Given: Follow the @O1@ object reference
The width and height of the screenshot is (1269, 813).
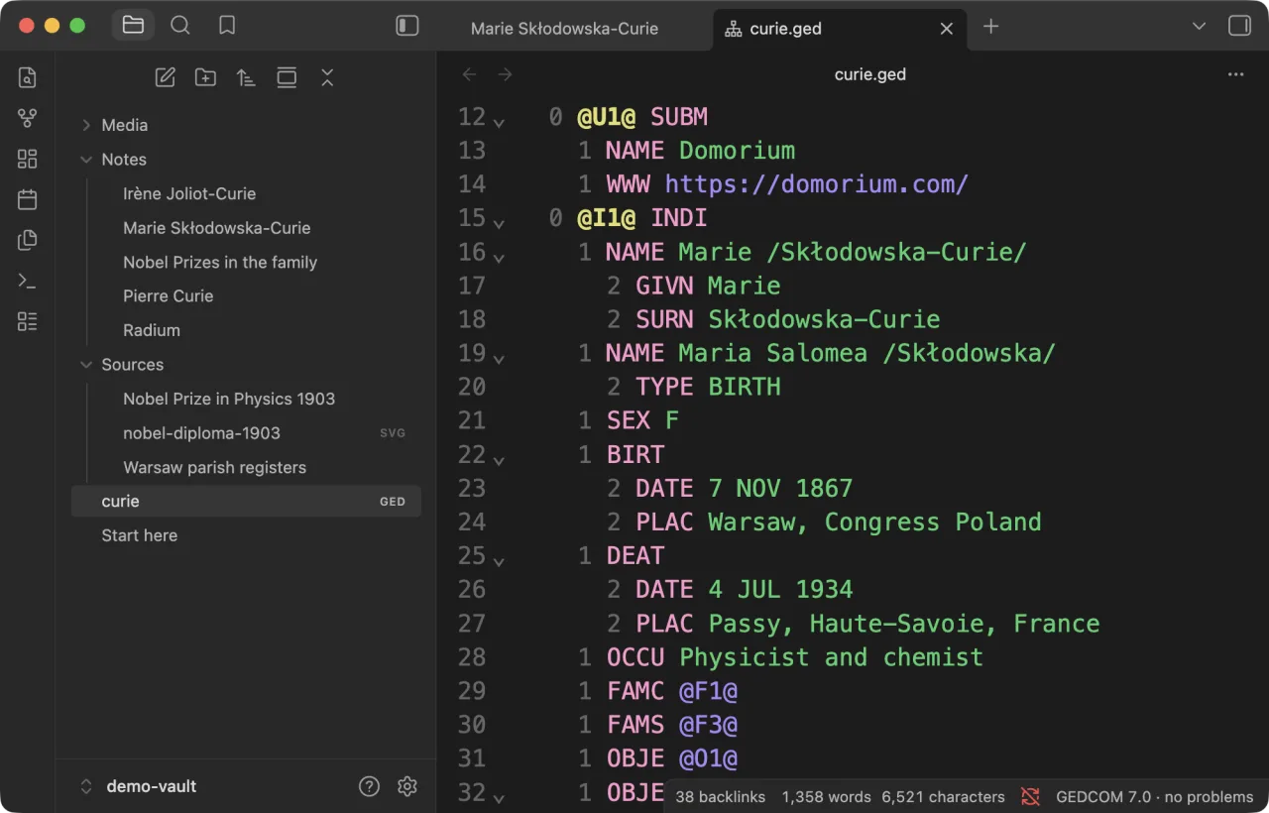Looking at the screenshot, I should [x=708, y=758].
